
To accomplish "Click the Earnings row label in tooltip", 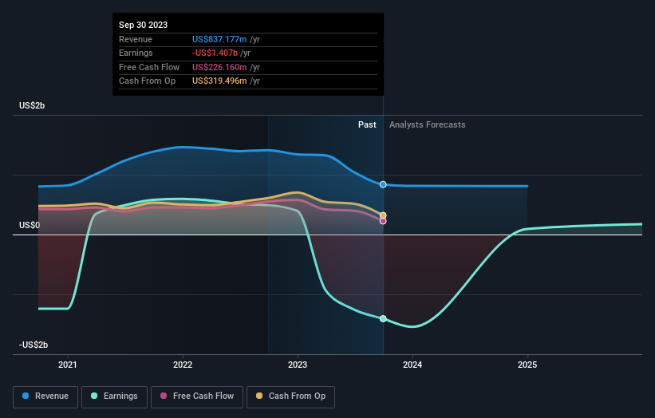I will pyautogui.click(x=136, y=53).
